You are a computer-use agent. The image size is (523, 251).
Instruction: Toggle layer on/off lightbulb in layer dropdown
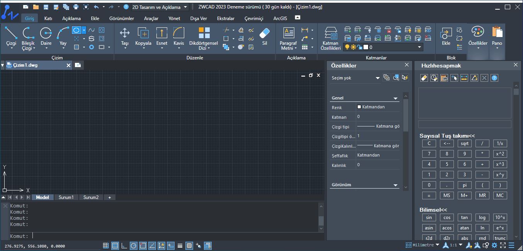pyautogui.click(x=347, y=47)
